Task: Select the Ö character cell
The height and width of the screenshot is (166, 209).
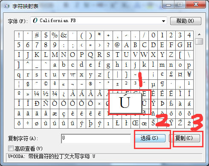Action: [x=90, y=104]
